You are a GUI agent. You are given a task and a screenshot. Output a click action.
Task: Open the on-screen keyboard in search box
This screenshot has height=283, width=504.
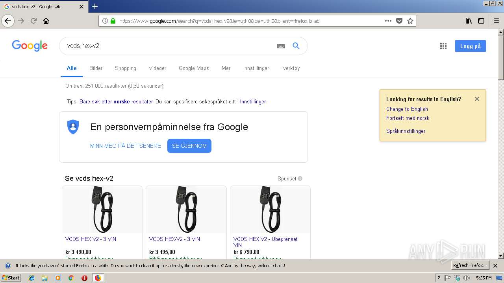click(281, 46)
